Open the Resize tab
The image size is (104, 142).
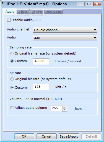37,12
